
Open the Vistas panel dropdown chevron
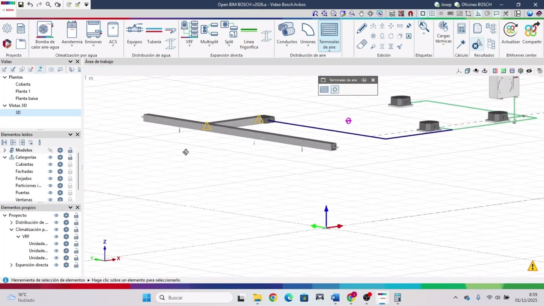coord(71,62)
